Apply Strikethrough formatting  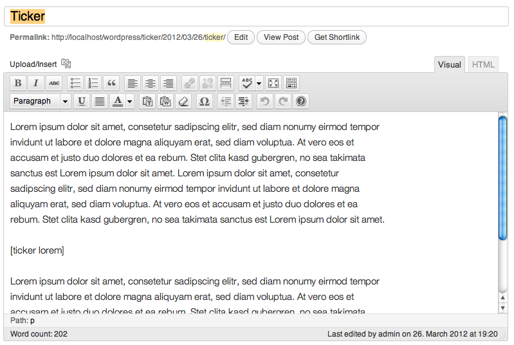pos(54,83)
